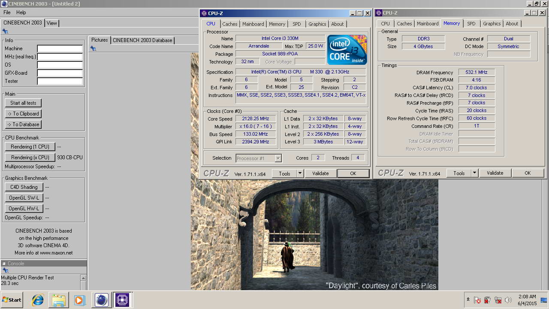Viewport: 549px width, 309px height.
Task: Click Intel Core i3 logo in CPU-Z
Action: [x=347, y=50]
